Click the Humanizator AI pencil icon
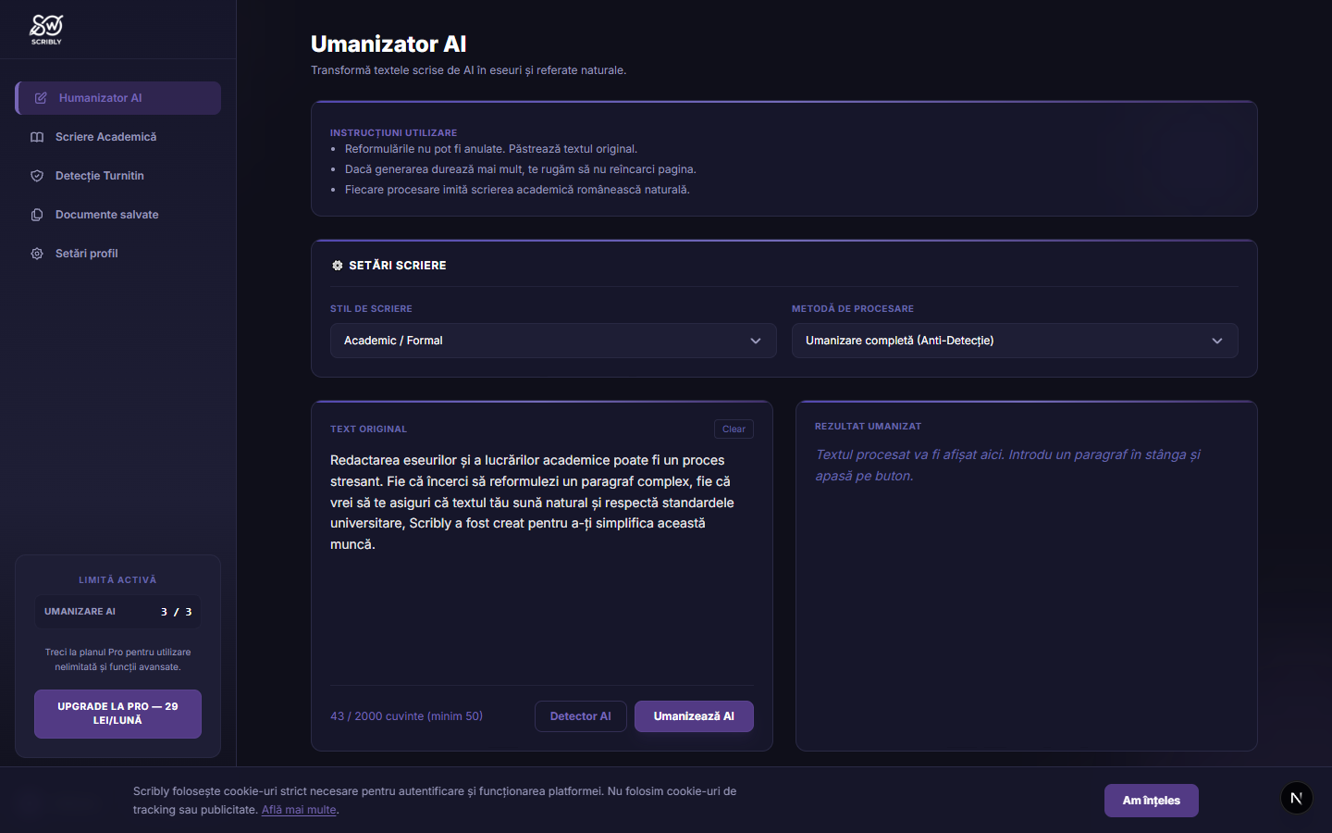The width and height of the screenshot is (1332, 833). tap(41, 98)
